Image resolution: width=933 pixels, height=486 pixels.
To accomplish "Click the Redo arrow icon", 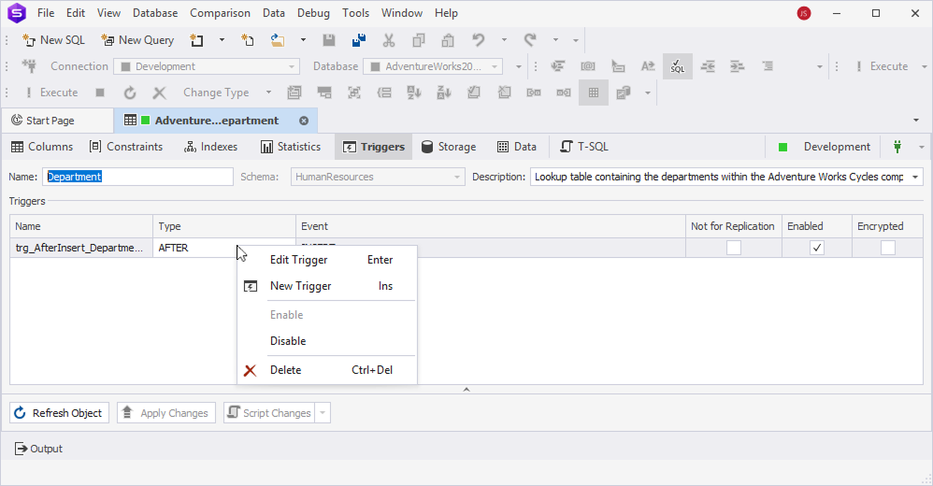I will click(529, 40).
